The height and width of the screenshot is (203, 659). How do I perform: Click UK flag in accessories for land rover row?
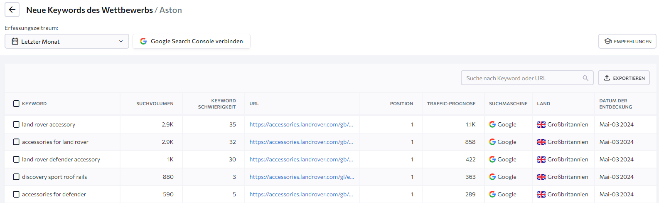(541, 142)
